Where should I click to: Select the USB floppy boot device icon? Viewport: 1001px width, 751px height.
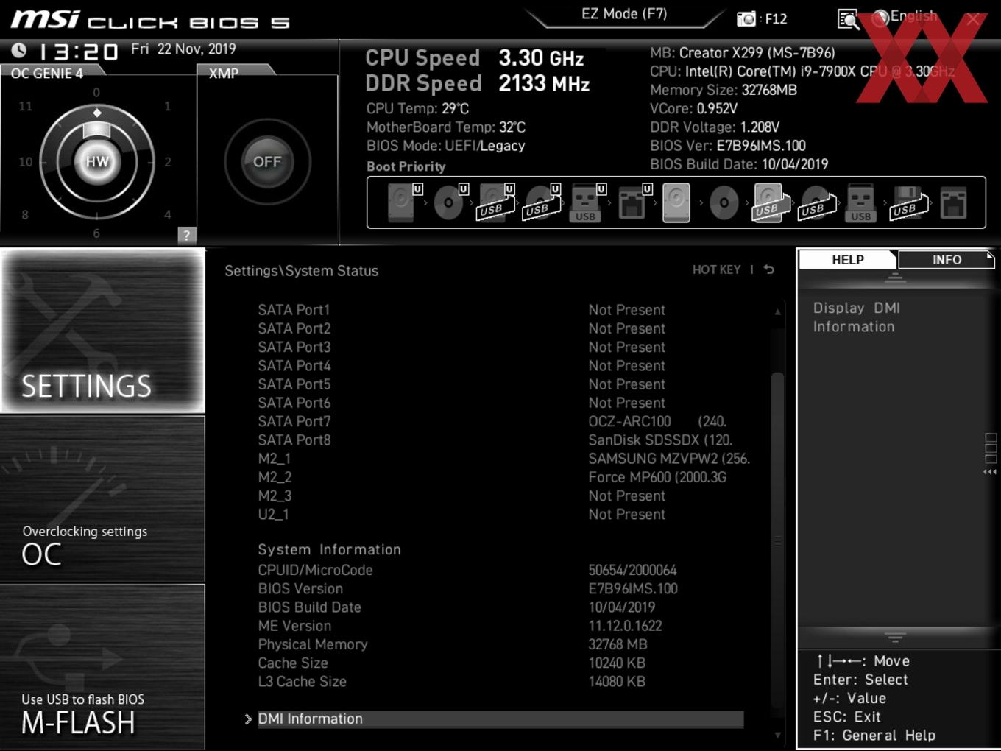pyautogui.click(x=908, y=202)
